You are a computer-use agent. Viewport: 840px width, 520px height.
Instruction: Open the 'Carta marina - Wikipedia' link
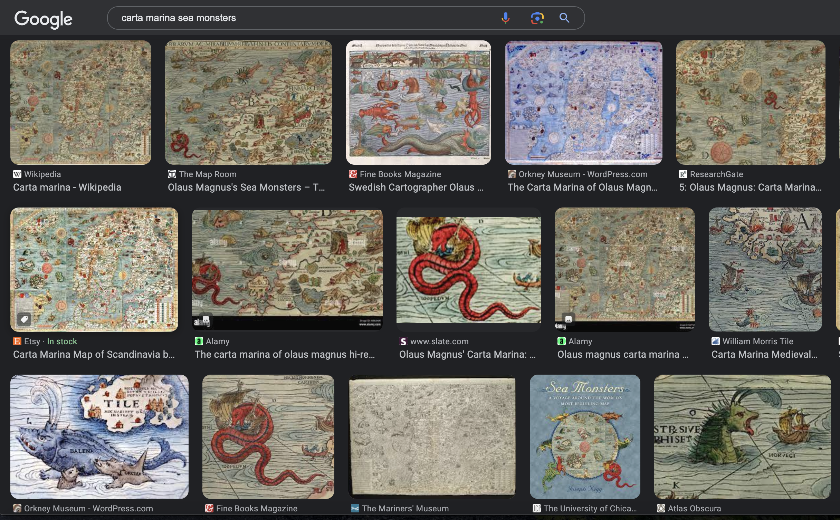67,187
